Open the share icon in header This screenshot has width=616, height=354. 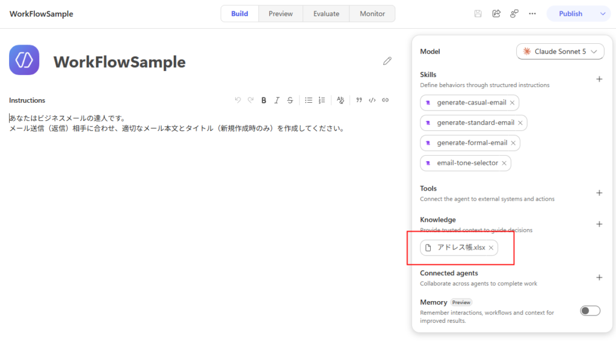click(496, 14)
